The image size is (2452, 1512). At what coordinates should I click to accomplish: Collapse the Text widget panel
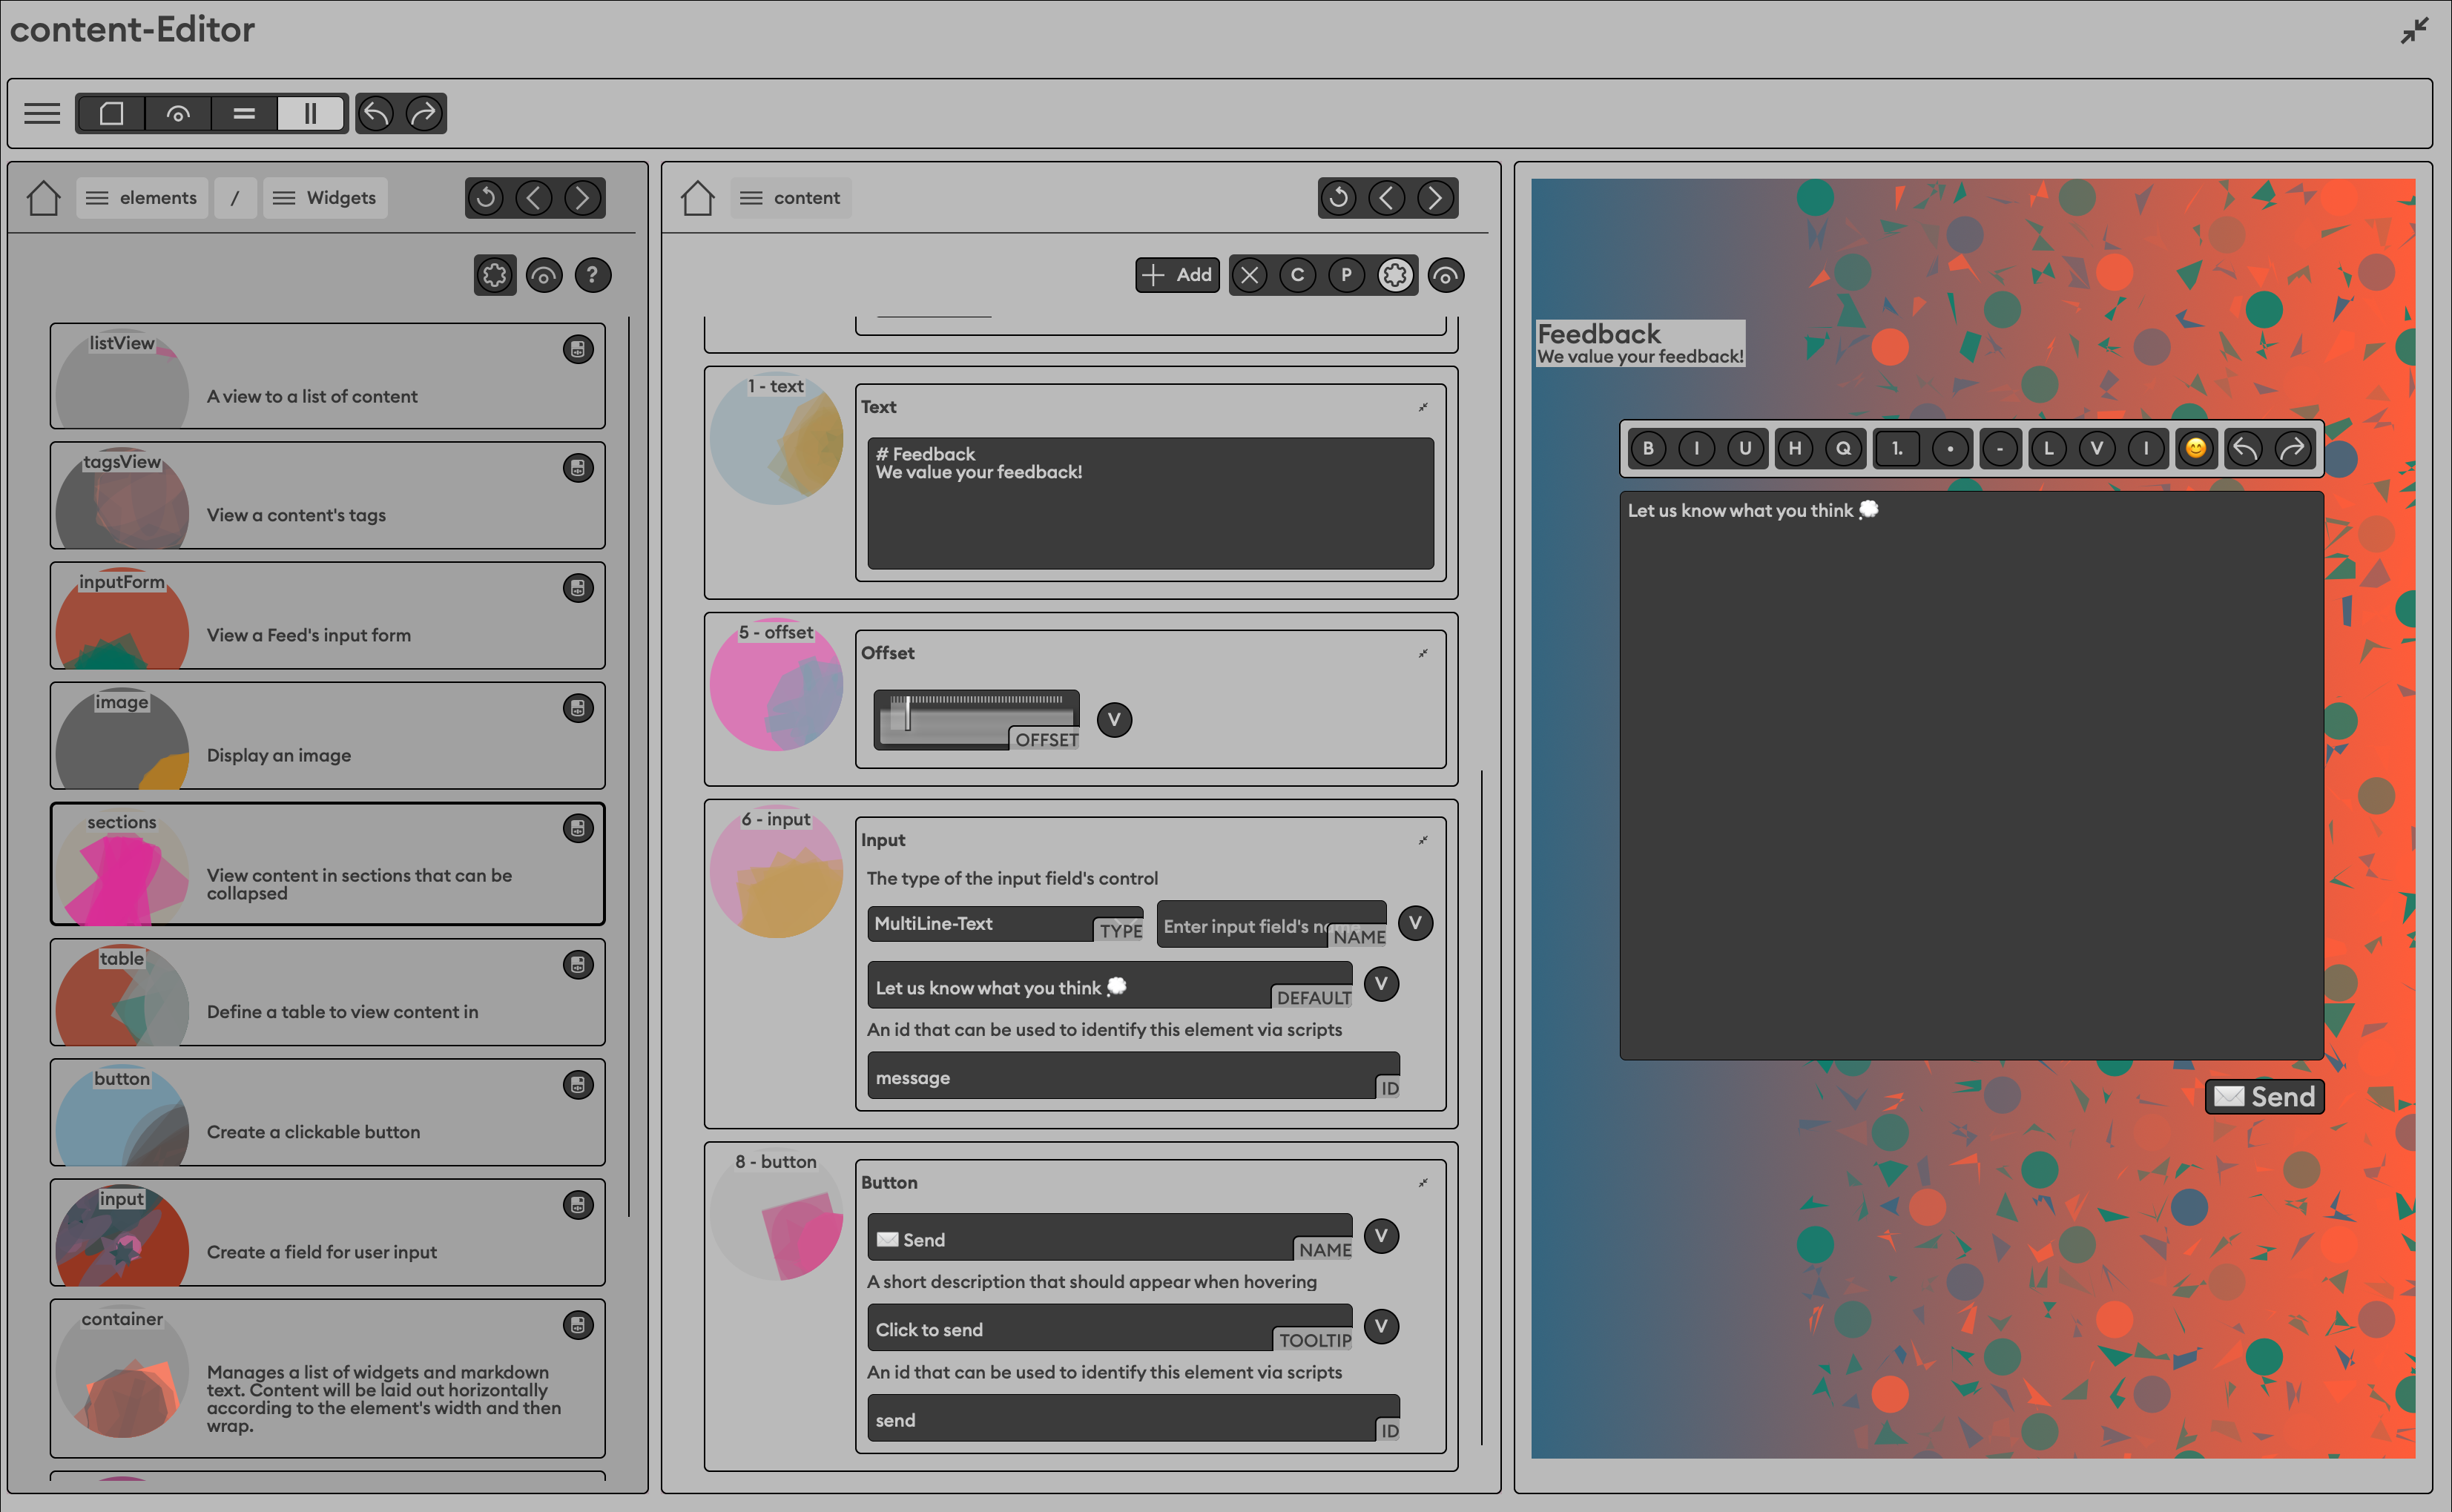(1423, 407)
